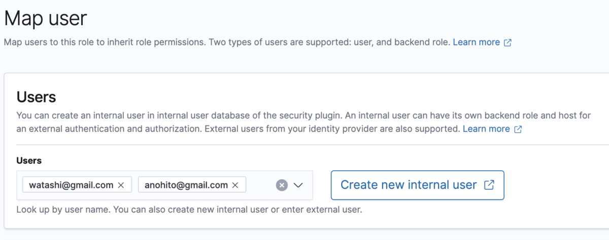Screen dimensions: 609x240
Task: Click external-link icon beside Users panel Learn more
Action: pyautogui.click(x=518, y=129)
